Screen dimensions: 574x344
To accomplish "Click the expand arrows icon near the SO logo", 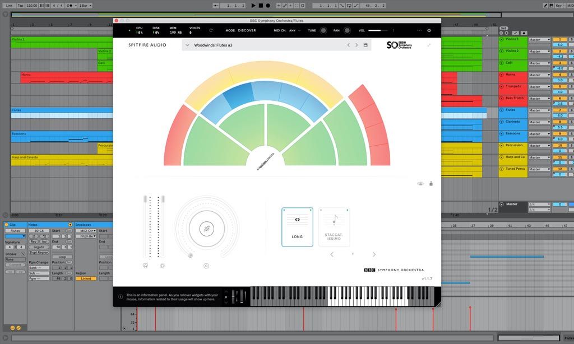I will pos(429,45).
